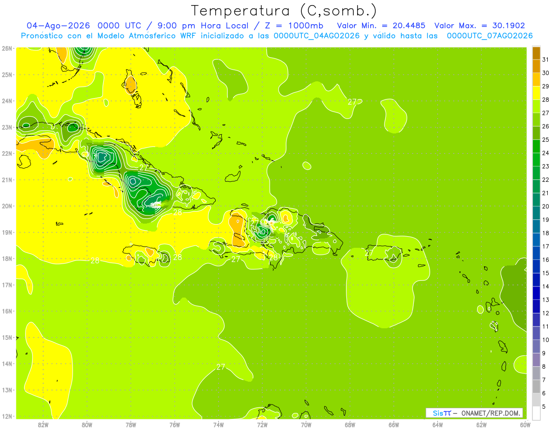Click the yellow legend swatch between 28 and 29
This screenshot has width=558, height=431.
click(536, 93)
